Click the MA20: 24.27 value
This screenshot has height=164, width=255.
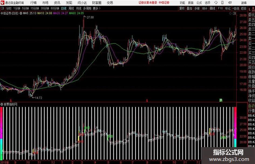[60, 13]
